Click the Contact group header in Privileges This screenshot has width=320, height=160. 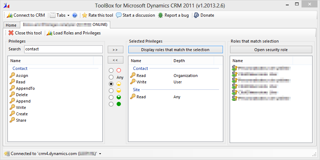20,68
